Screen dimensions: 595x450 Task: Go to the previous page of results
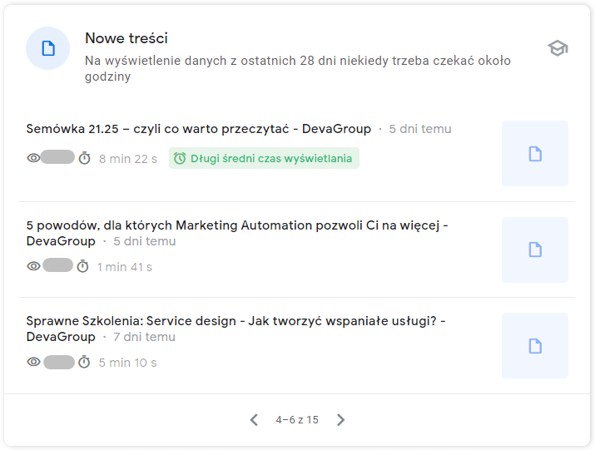[254, 420]
